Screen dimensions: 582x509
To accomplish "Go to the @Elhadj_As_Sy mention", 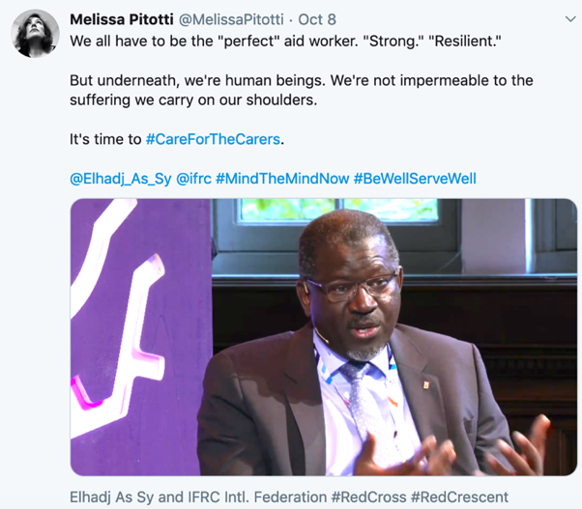I will point(121,179).
